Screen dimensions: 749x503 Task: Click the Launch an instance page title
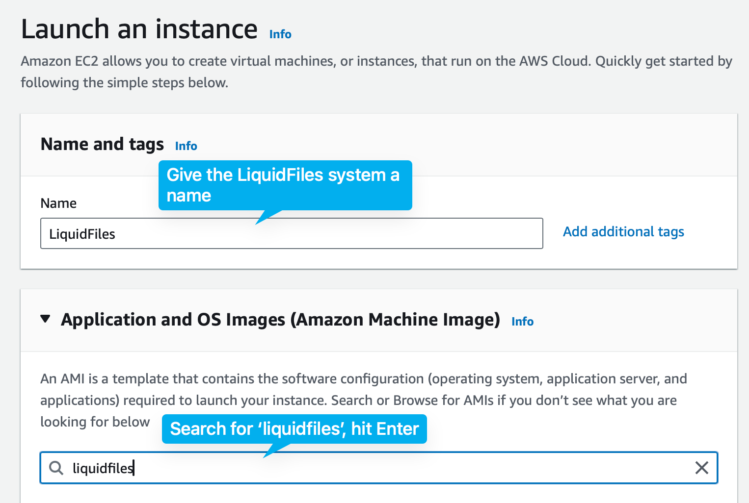pyautogui.click(x=139, y=29)
